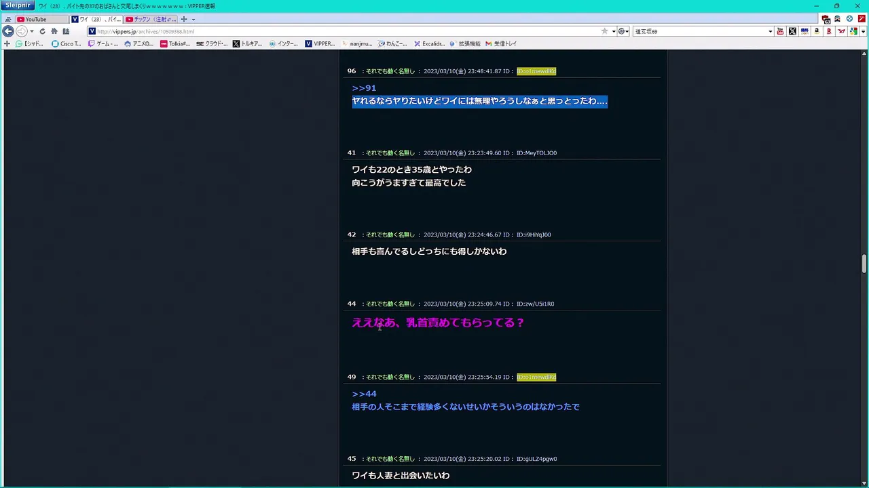Open the navigation history dropdown arrow
The width and height of the screenshot is (869, 488).
pos(31,31)
